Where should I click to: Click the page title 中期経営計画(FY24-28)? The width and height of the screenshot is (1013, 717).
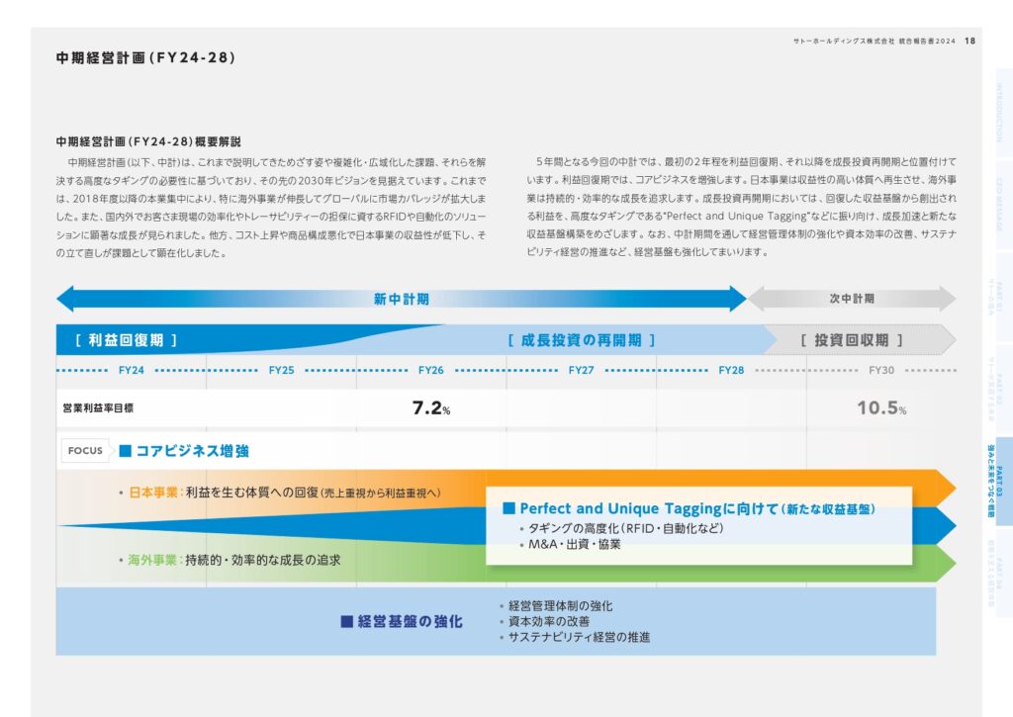coord(145,57)
